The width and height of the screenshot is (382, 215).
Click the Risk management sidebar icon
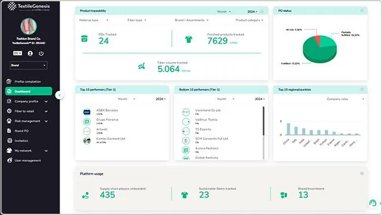pyautogui.click(x=9, y=121)
